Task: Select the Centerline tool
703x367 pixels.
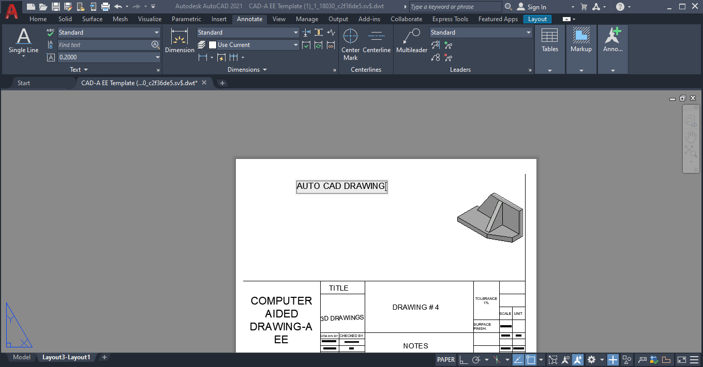Action: click(x=377, y=41)
